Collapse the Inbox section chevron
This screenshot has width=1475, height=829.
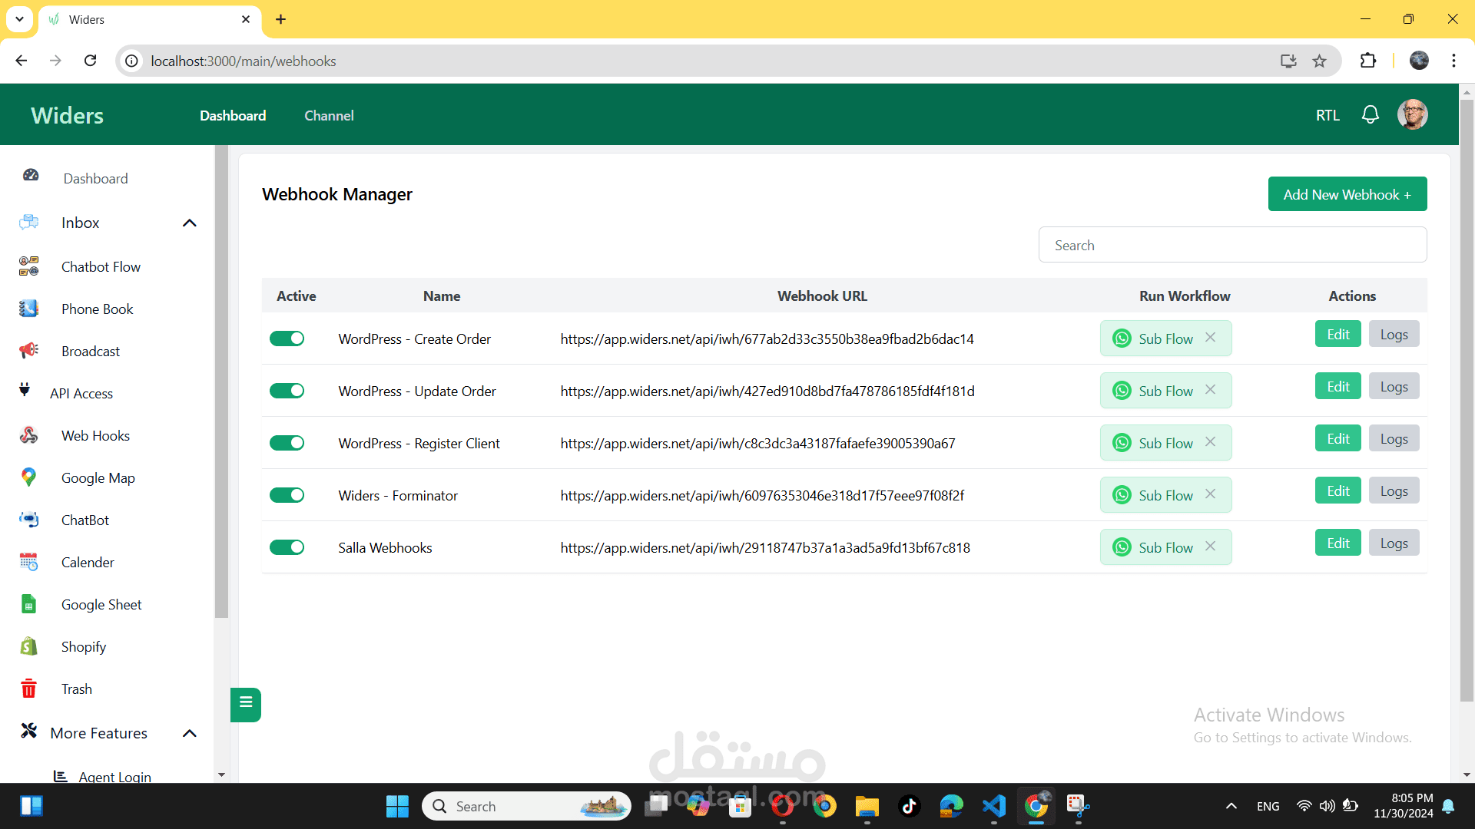[190, 223]
